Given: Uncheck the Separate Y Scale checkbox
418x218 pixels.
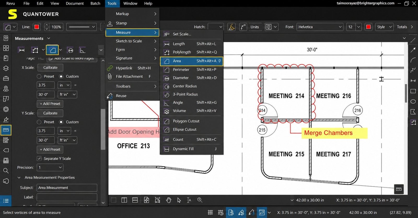Looking at the screenshot, I should pyautogui.click(x=39, y=158).
